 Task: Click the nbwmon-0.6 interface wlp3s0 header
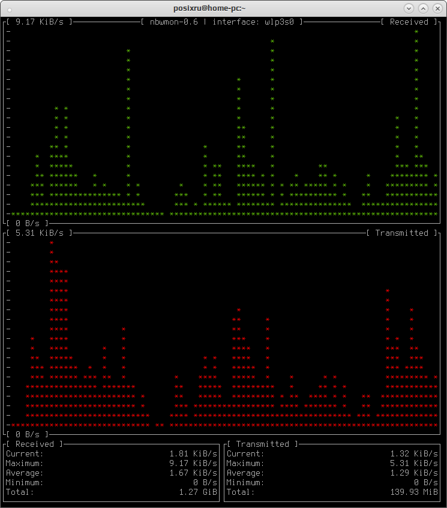click(x=222, y=22)
